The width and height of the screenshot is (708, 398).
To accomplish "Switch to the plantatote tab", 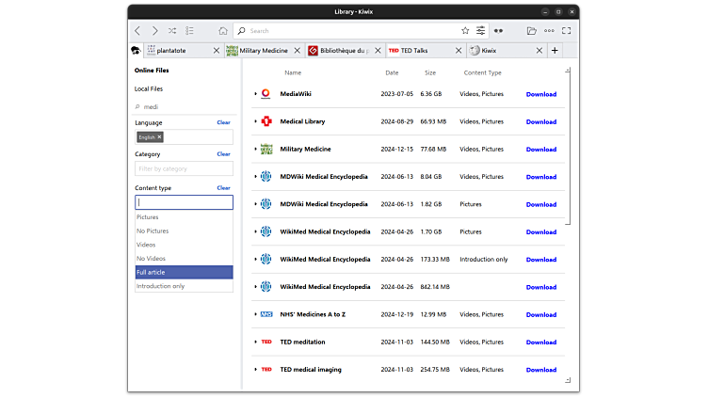I will [171, 50].
